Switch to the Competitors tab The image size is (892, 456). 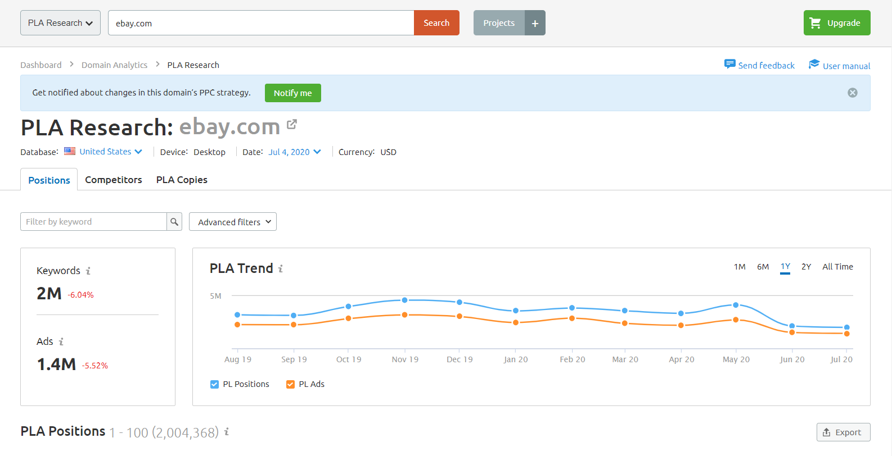[114, 180]
